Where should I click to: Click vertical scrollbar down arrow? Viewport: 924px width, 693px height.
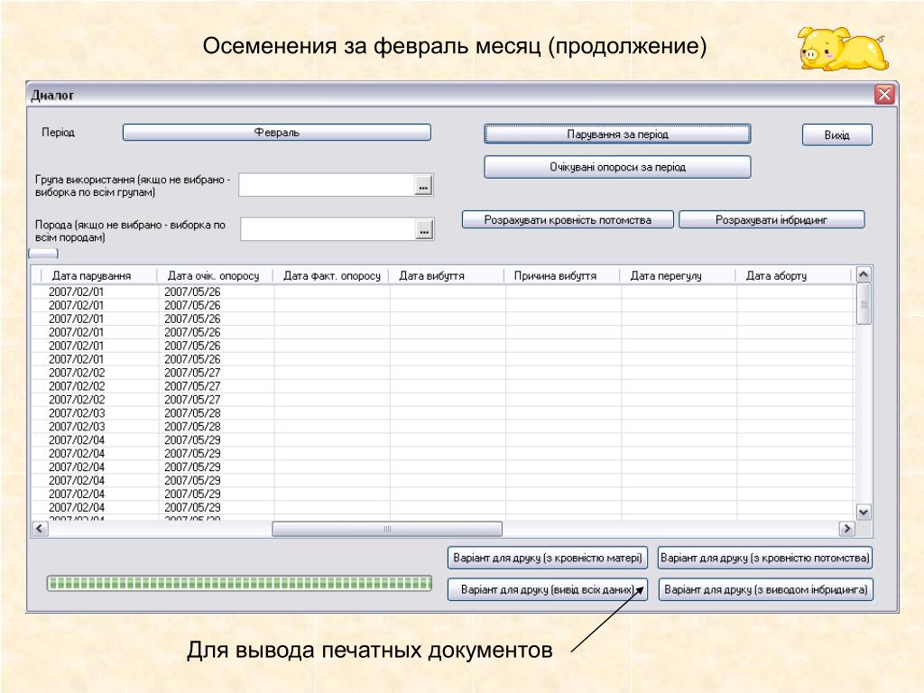(x=864, y=513)
